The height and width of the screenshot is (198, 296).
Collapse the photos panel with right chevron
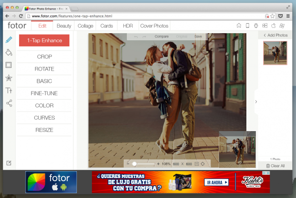[x=256, y=102]
